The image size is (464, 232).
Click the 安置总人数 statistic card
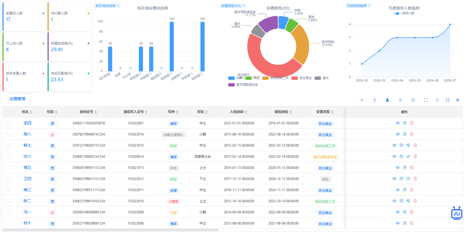24,17
